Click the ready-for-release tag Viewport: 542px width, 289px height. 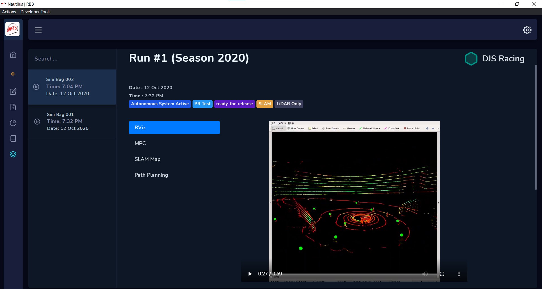[x=234, y=104]
